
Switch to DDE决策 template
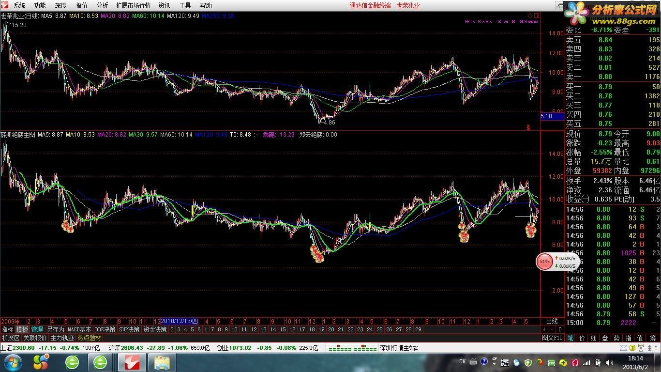click(x=105, y=329)
